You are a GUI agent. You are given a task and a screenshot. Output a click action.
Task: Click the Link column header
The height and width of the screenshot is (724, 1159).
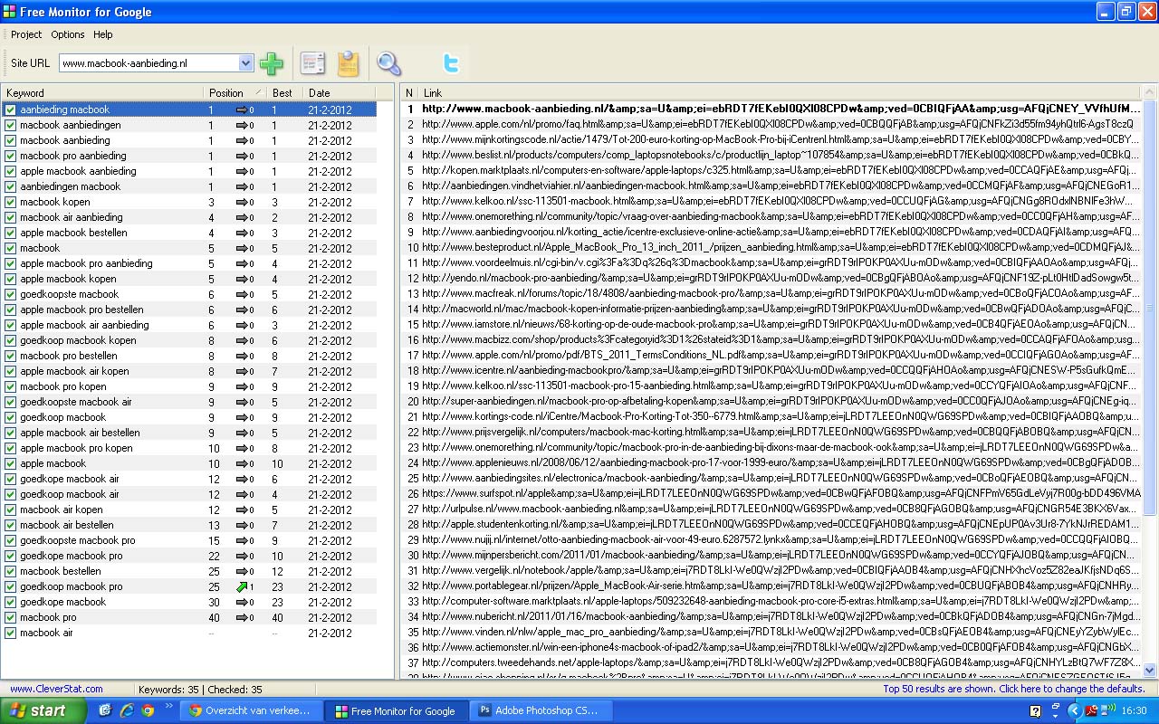coord(779,92)
